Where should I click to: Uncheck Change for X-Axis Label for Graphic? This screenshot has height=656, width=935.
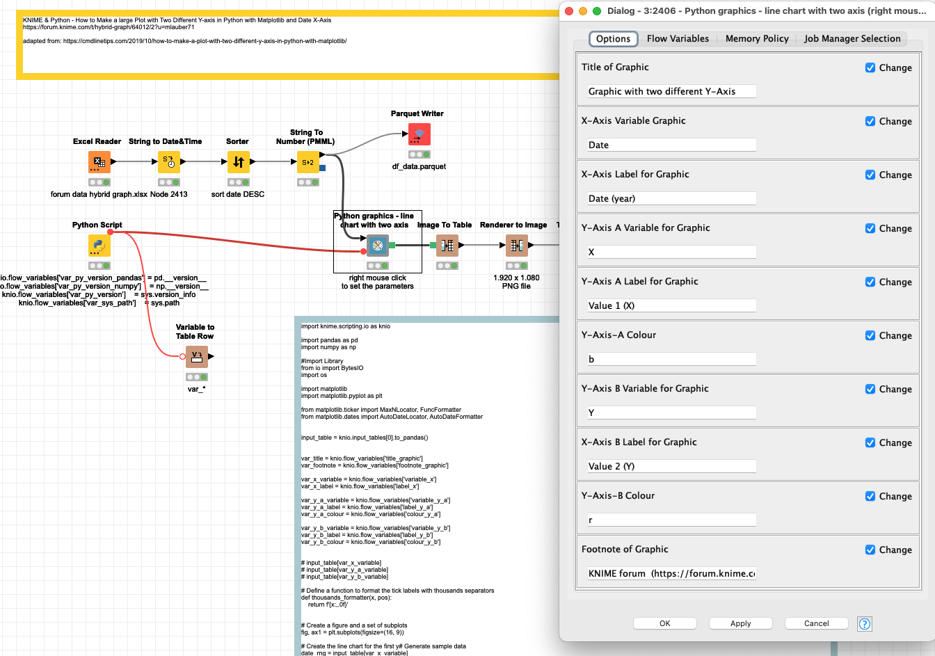pos(870,175)
